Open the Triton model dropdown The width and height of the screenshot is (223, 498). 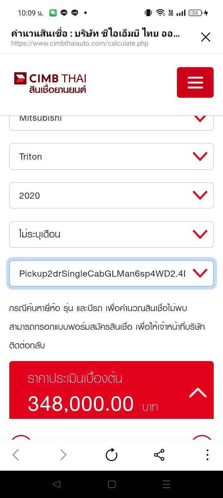pyautogui.click(x=111, y=156)
